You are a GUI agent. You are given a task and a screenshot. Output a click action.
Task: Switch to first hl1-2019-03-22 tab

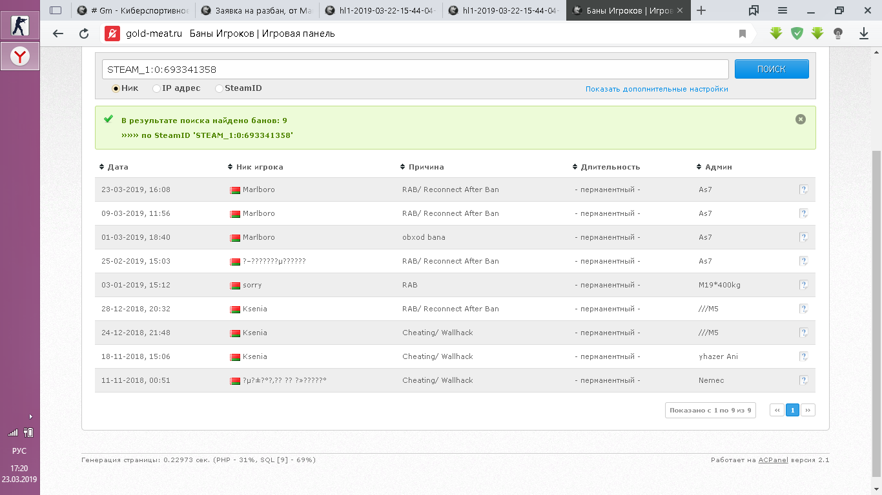tap(380, 10)
